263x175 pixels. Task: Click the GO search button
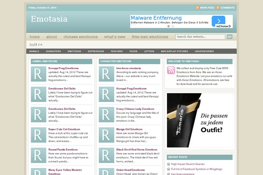click(229, 37)
